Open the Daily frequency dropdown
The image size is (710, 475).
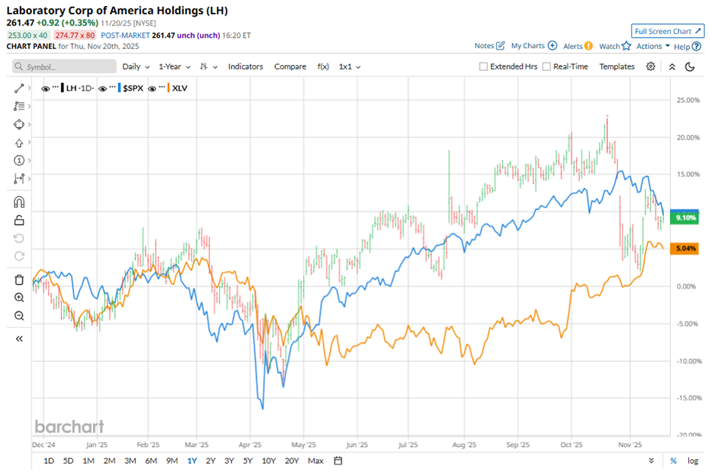click(136, 66)
